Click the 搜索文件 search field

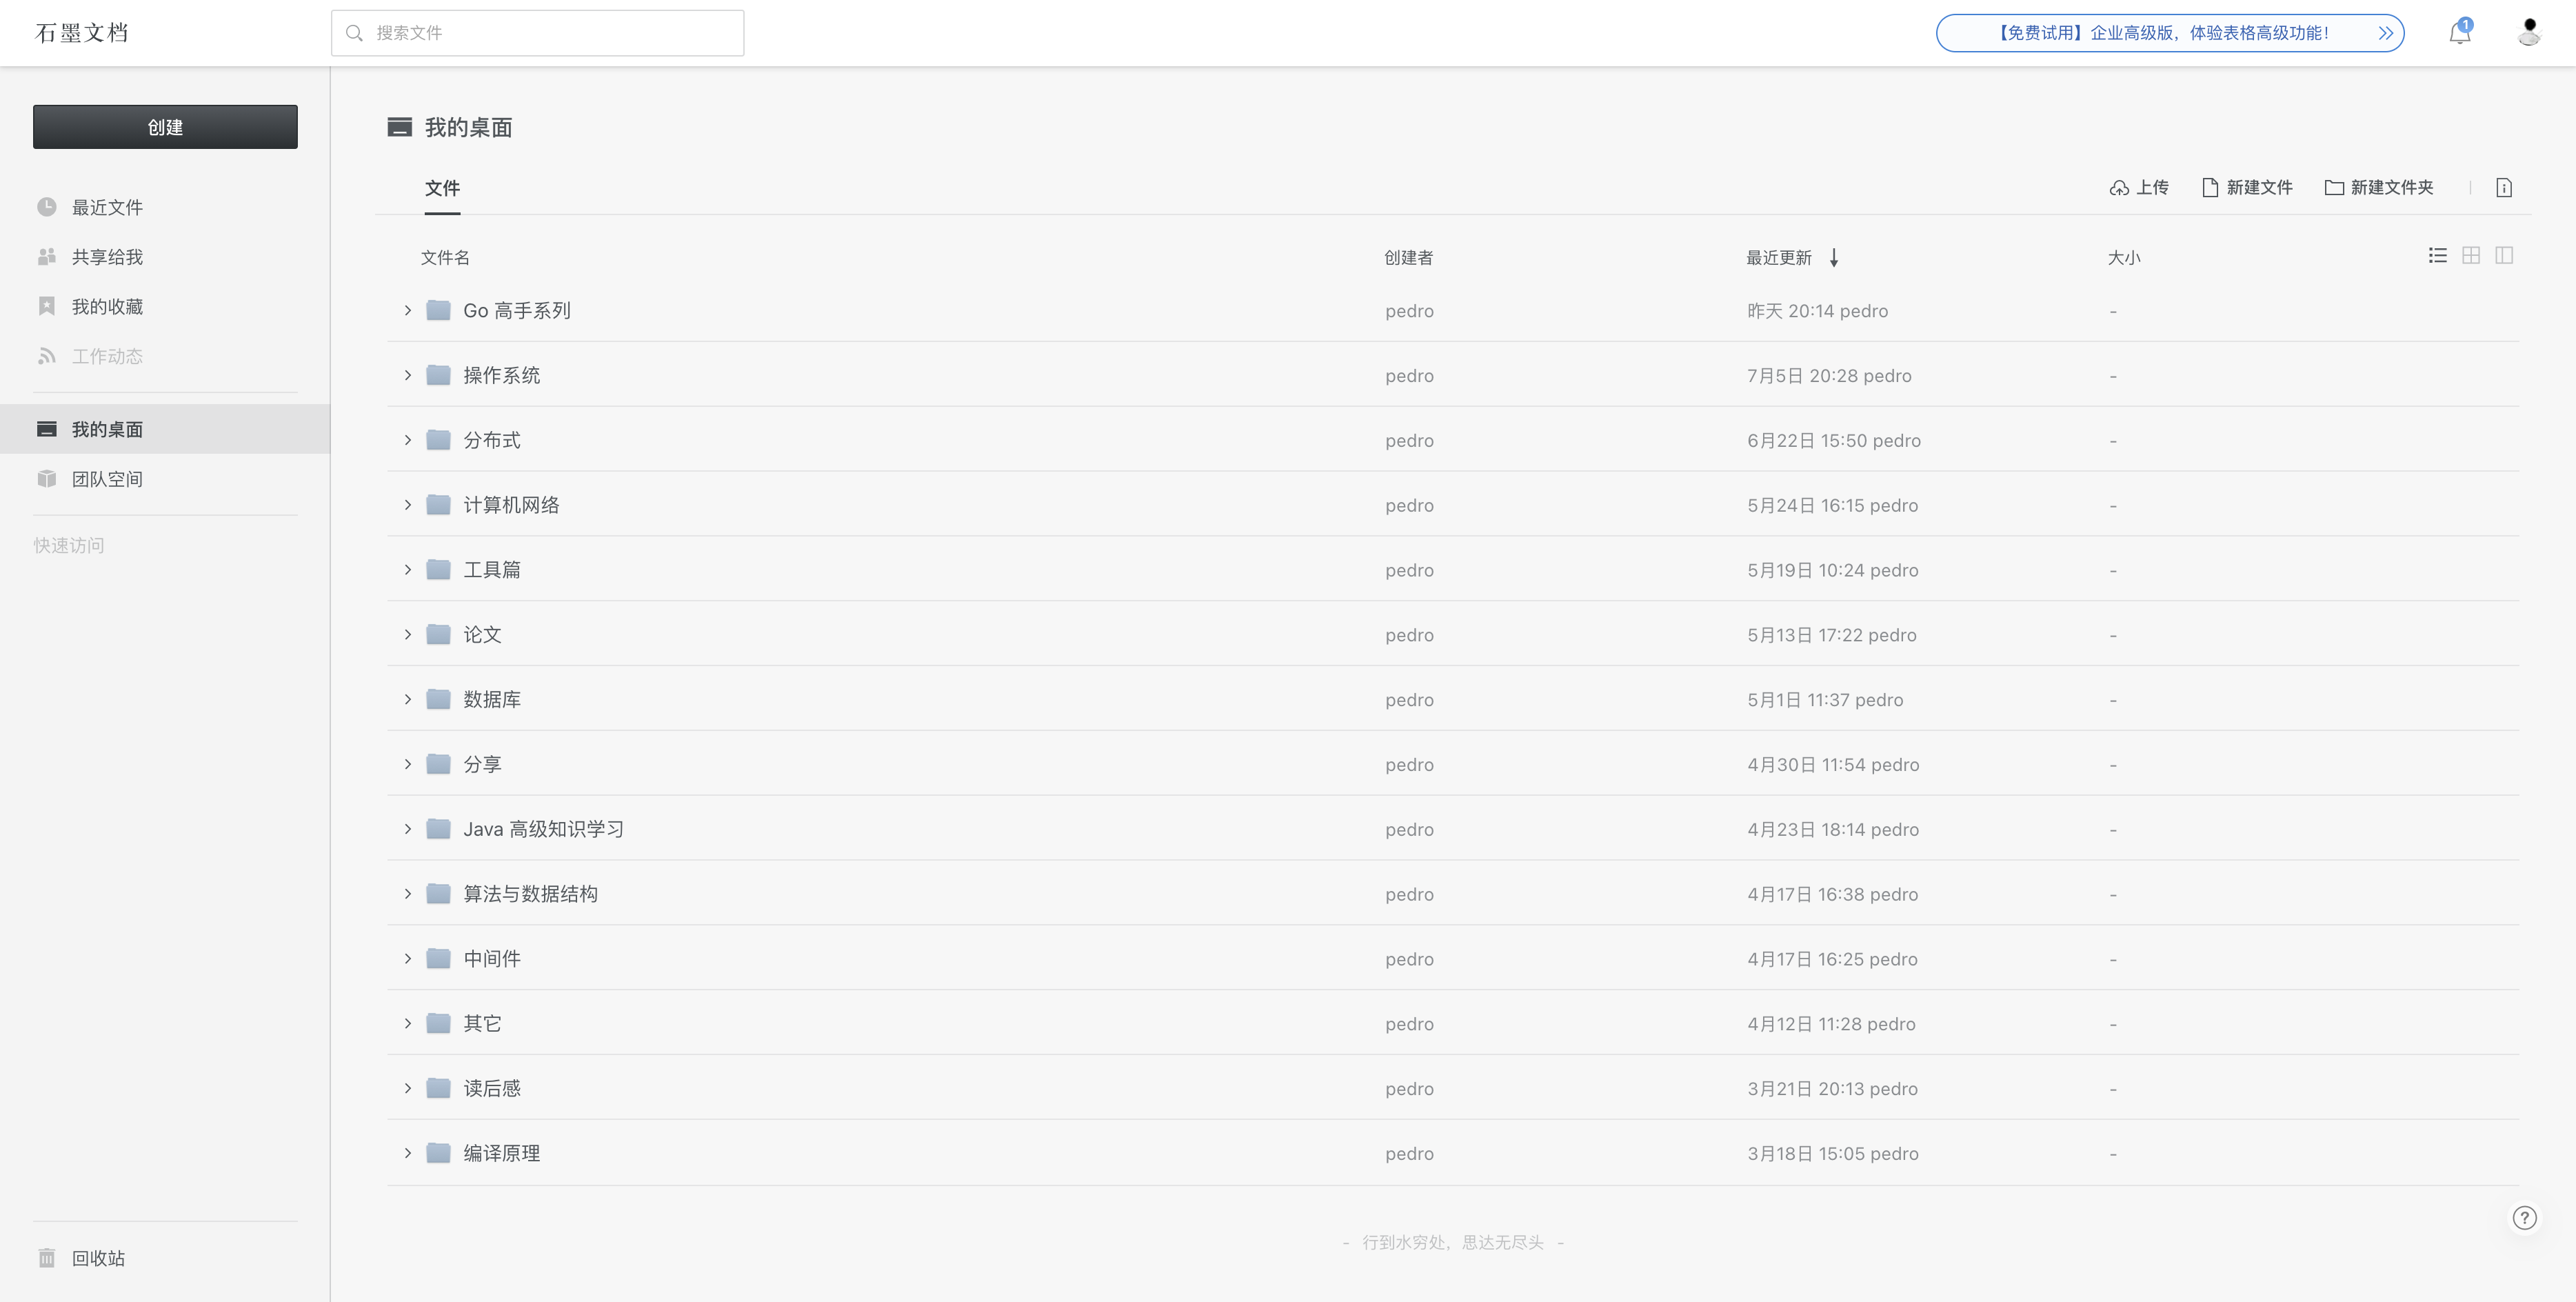coord(538,33)
